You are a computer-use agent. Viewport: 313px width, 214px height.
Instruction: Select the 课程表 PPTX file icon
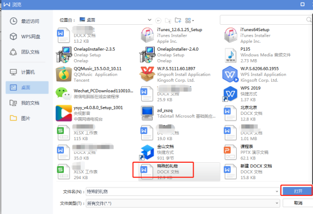(230, 153)
